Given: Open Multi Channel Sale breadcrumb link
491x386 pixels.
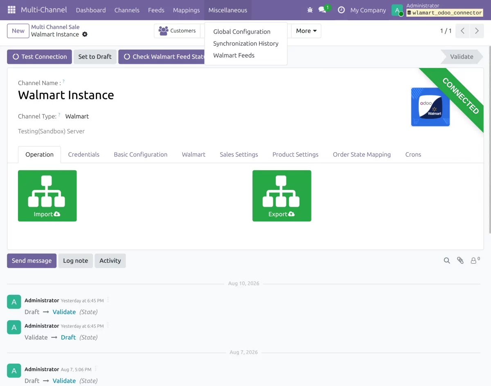Looking at the screenshot, I should (x=55, y=27).
